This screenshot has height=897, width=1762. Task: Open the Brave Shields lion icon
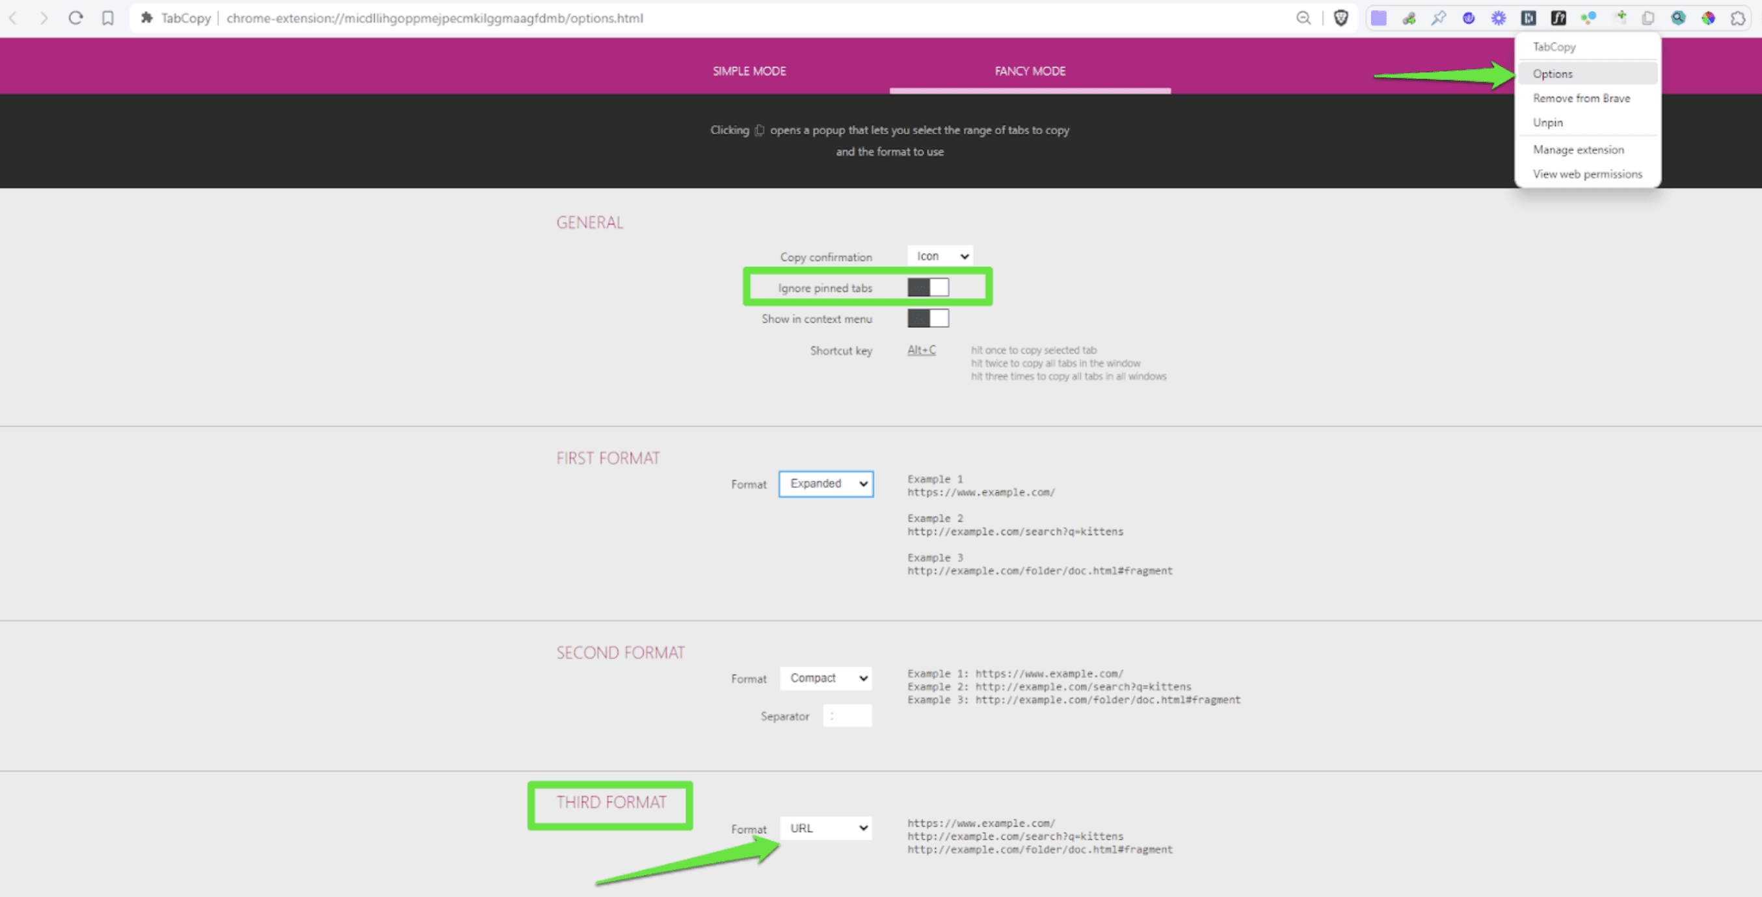[1341, 18]
